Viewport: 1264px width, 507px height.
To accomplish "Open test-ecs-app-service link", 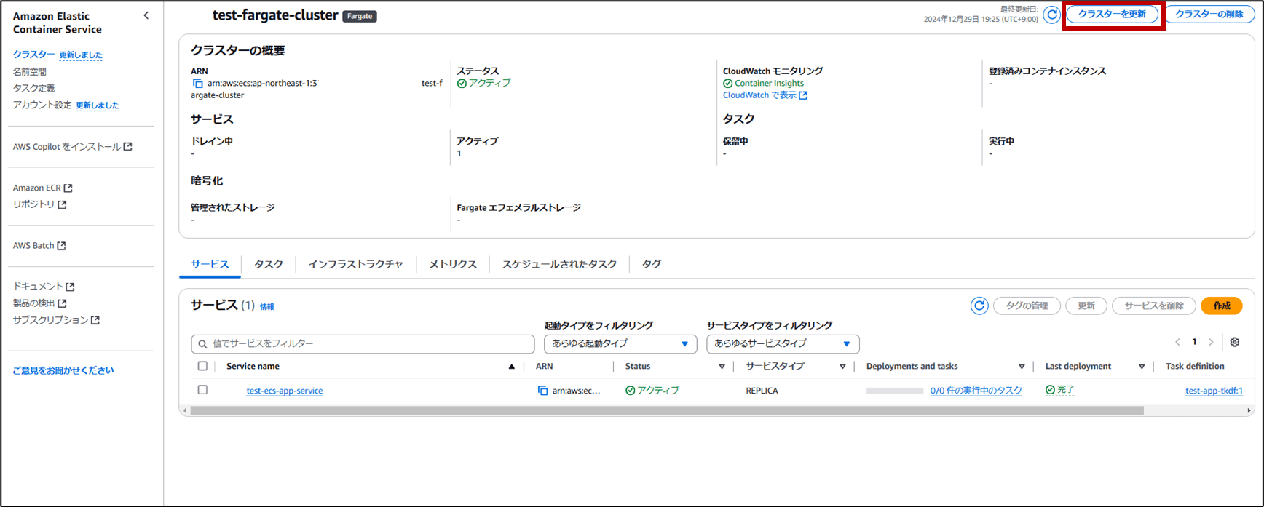I will (x=285, y=391).
